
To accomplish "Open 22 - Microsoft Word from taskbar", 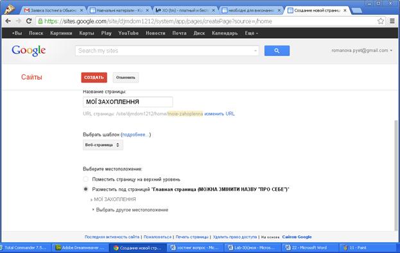I will coord(310,248).
